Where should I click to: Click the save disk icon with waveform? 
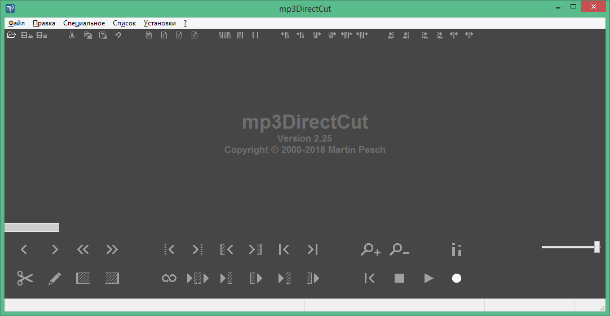[x=27, y=35]
